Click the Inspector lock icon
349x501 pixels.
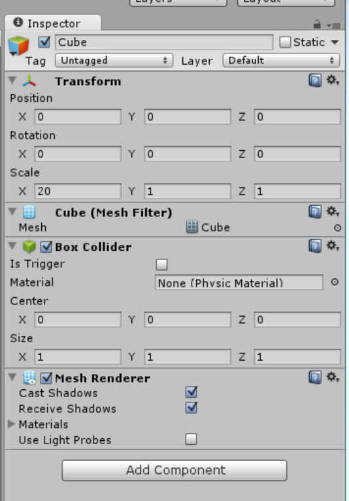(317, 24)
